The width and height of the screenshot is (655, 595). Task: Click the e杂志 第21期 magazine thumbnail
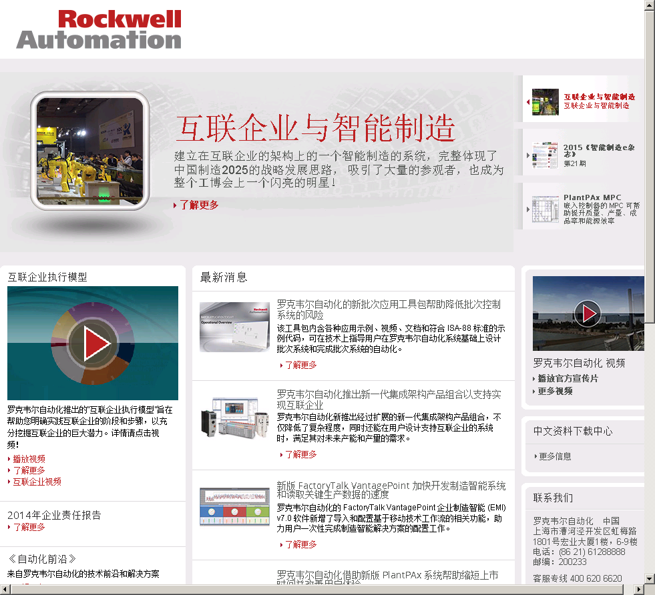click(x=545, y=155)
